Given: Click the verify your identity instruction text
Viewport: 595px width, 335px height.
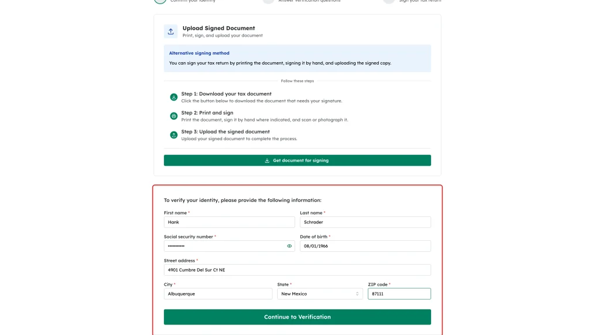Looking at the screenshot, I should [242, 200].
